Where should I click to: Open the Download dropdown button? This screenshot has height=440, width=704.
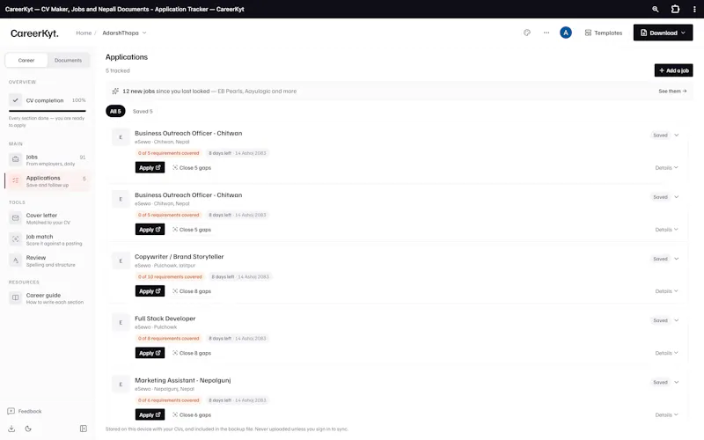[x=663, y=33]
